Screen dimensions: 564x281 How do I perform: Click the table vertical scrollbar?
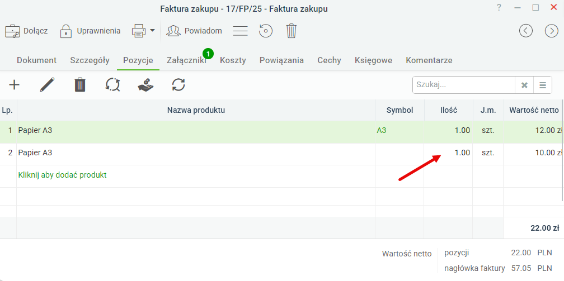[x=562, y=151]
